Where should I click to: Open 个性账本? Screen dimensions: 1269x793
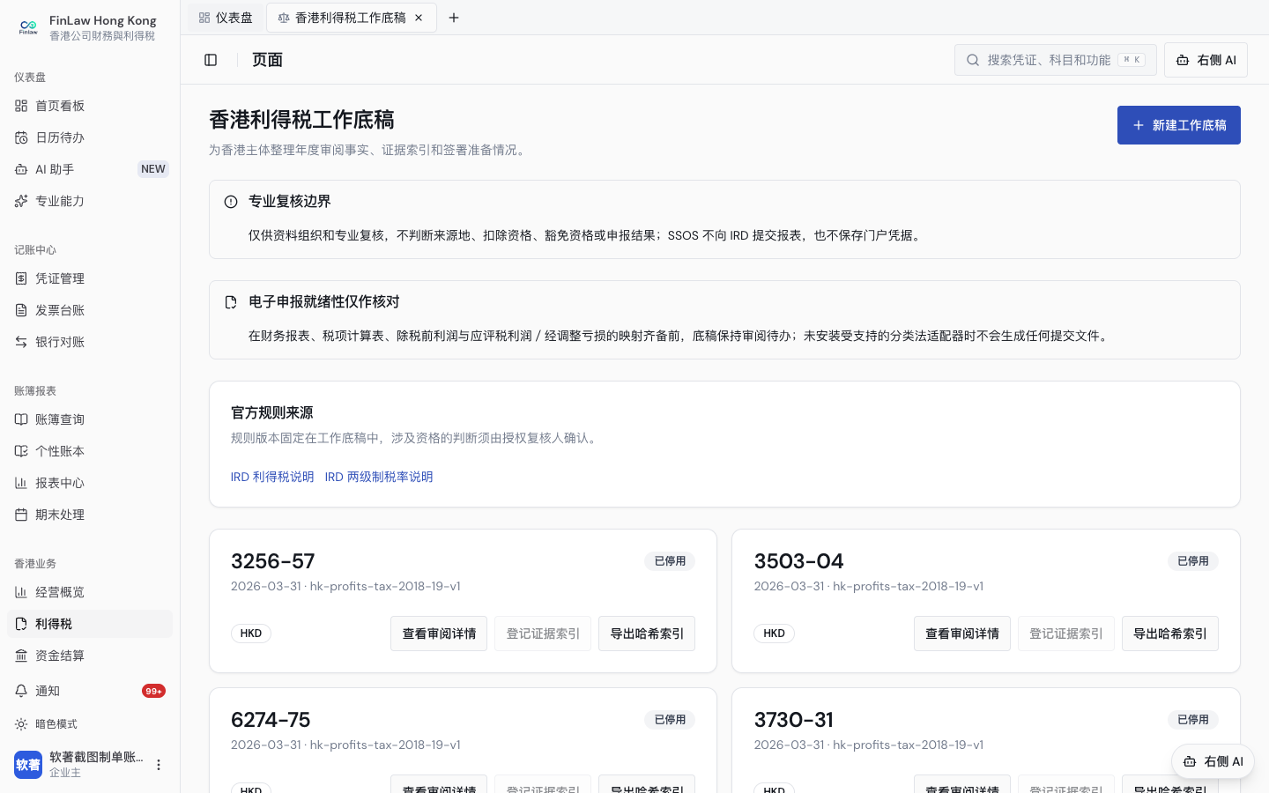pos(90,451)
